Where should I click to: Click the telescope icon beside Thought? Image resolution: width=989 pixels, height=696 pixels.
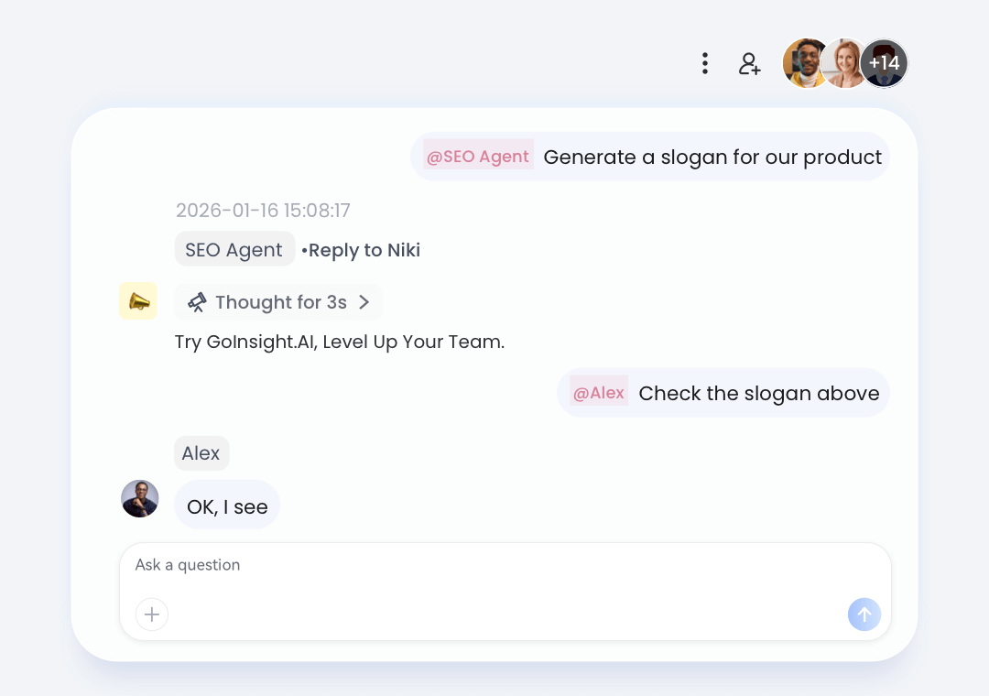coord(197,302)
